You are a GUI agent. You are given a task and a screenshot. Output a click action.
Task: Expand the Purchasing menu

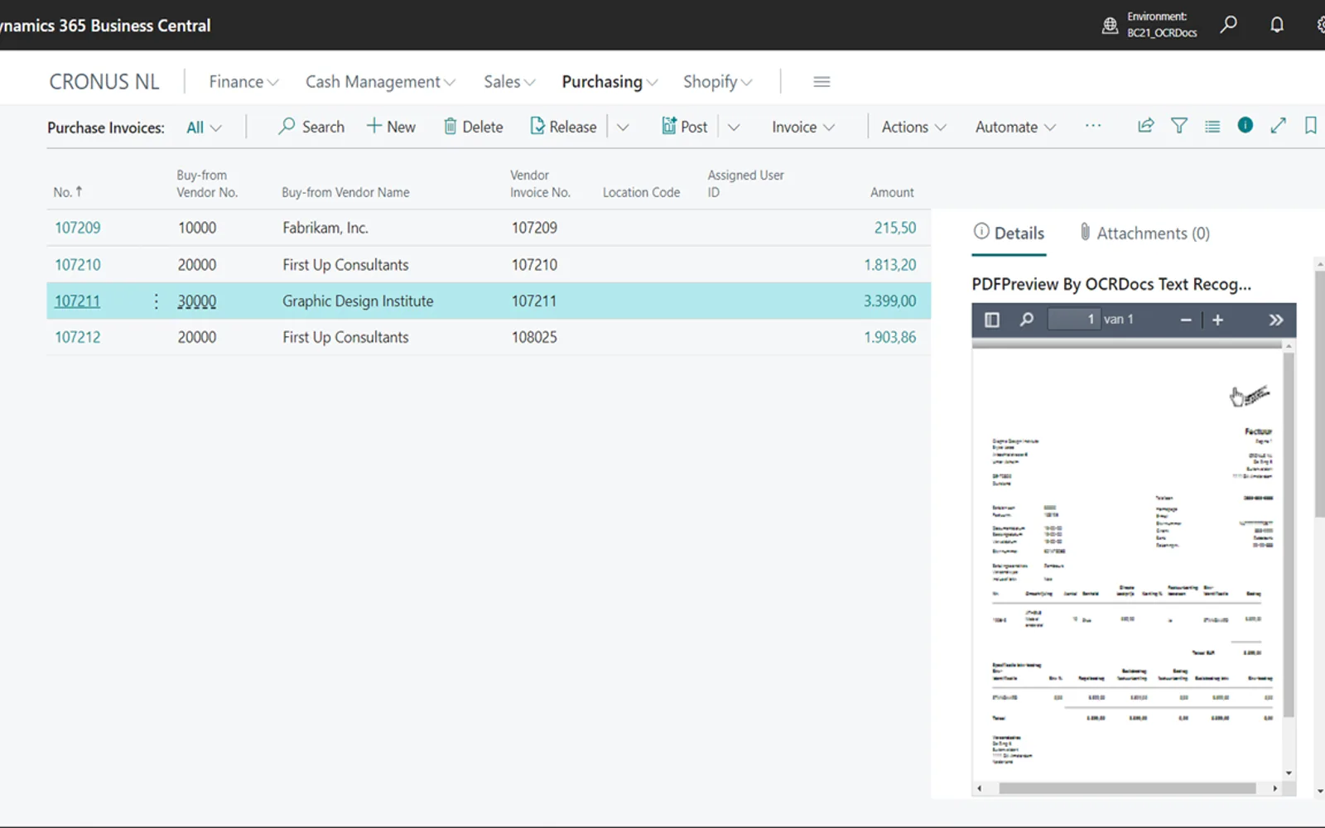click(609, 81)
